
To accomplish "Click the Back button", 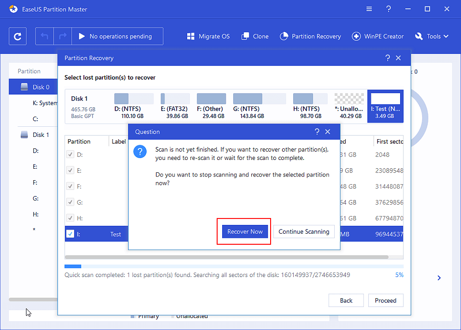I will click(346, 301).
